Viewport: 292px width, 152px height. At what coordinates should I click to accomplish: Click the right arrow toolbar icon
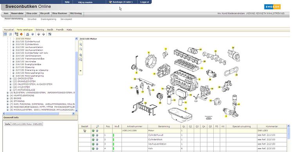pos(43,34)
